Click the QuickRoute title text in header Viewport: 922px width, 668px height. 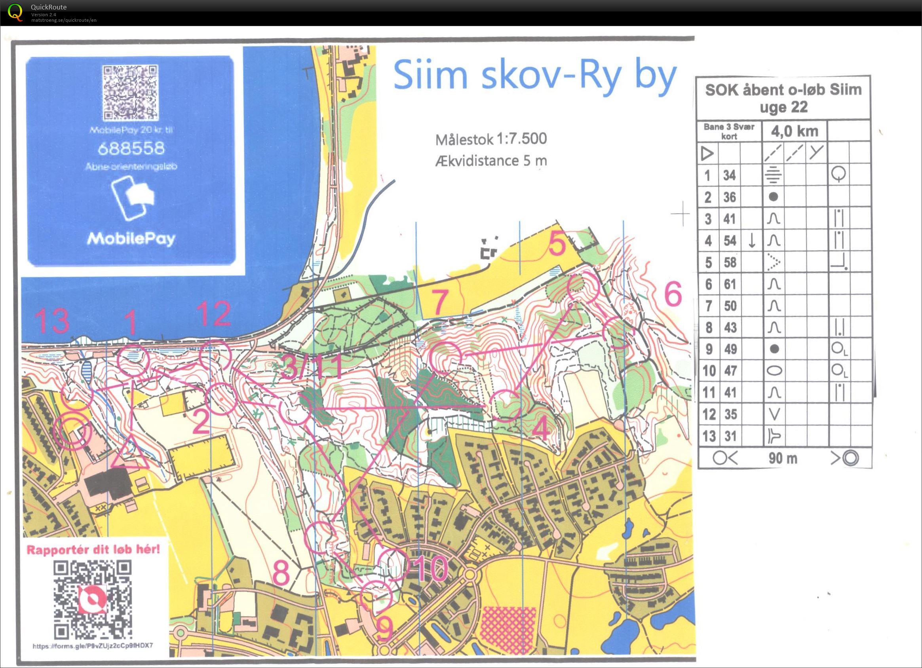coord(49,7)
